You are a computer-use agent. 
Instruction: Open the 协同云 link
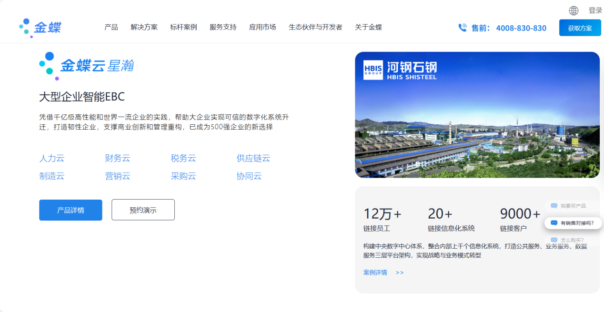click(x=249, y=176)
